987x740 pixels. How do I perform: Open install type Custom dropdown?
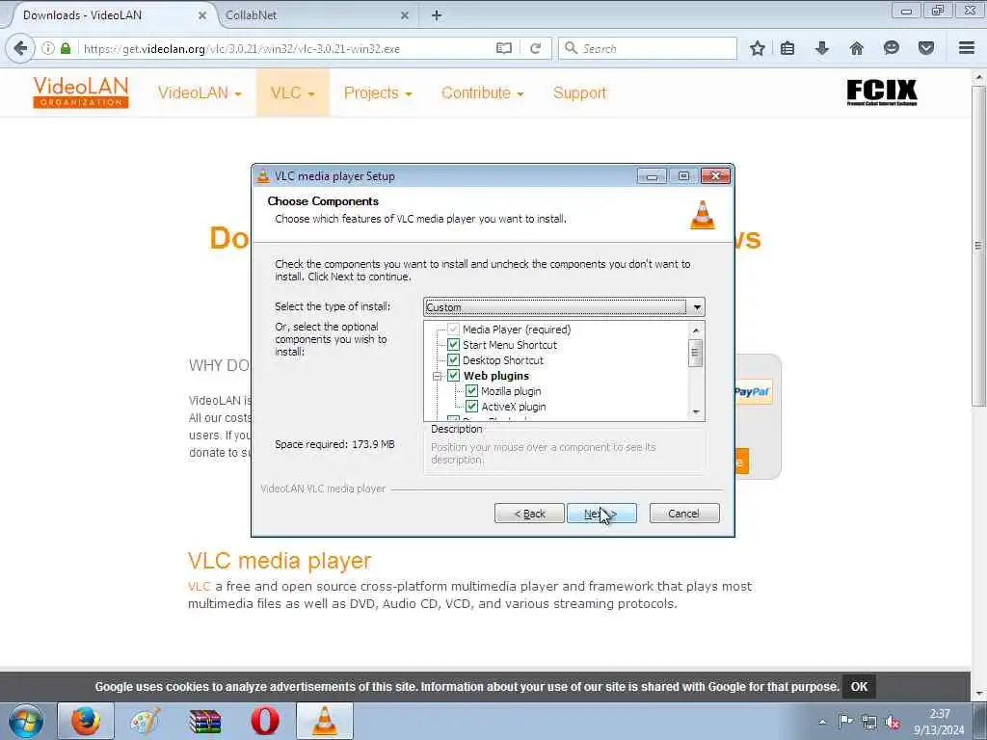(x=564, y=307)
